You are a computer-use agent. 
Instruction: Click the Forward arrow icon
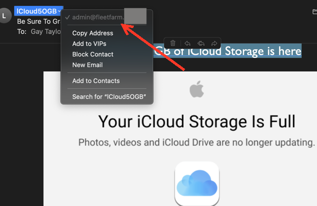214,43
